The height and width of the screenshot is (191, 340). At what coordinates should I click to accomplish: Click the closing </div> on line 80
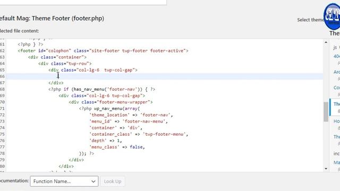(x=66, y=166)
